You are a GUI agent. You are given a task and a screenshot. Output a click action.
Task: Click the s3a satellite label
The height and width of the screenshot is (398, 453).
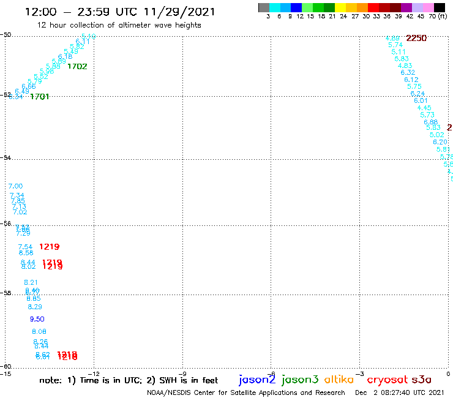click(x=422, y=380)
